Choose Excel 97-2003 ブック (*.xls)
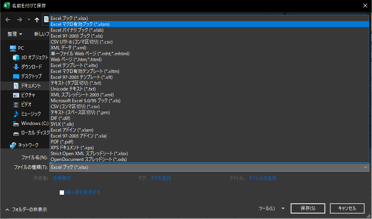372x219 pixels. (x=209, y=36)
